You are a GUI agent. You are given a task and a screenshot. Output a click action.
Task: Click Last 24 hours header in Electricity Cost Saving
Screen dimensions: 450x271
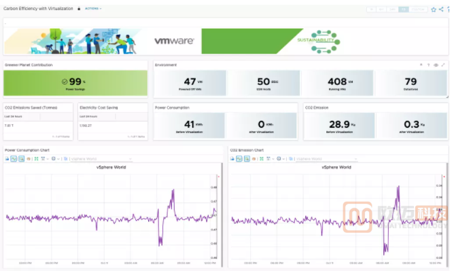[88, 116]
